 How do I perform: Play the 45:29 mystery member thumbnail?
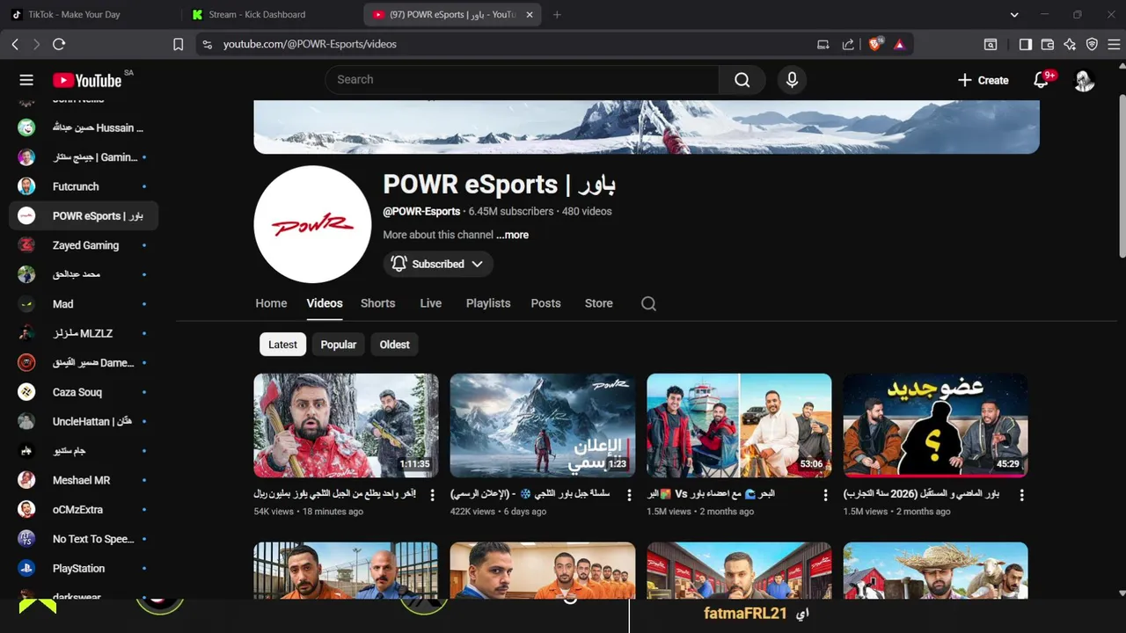coord(936,426)
